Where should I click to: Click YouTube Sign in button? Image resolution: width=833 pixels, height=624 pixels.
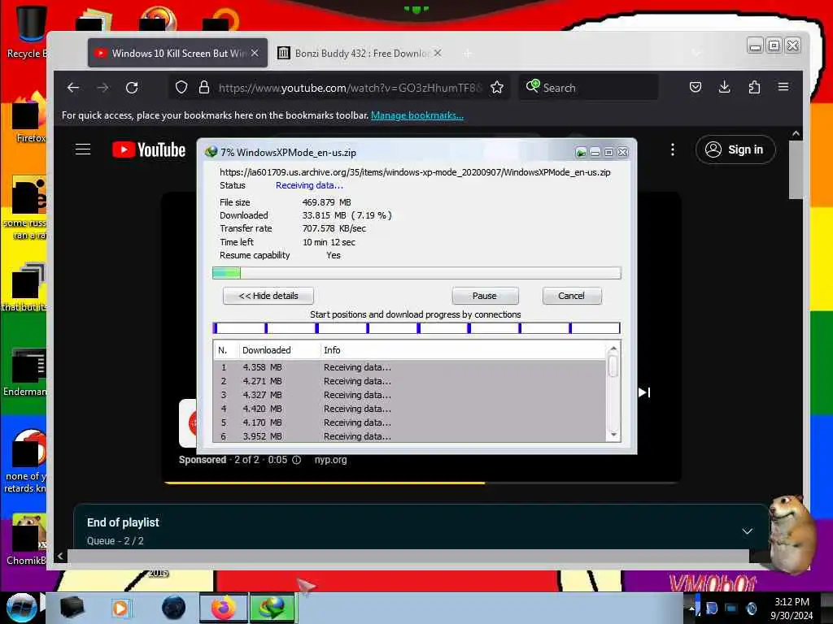pos(735,149)
